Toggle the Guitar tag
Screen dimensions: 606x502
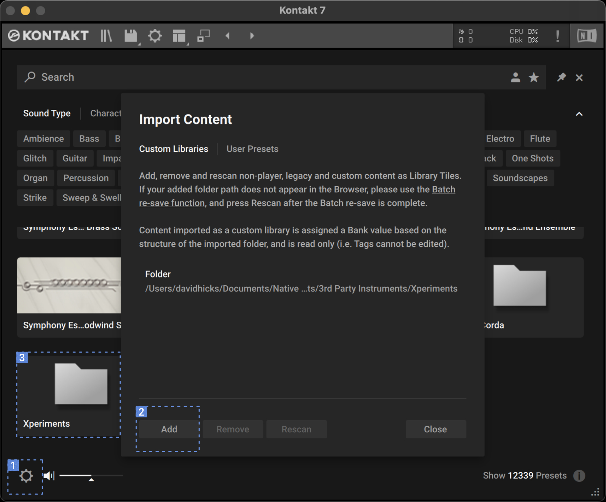point(75,158)
